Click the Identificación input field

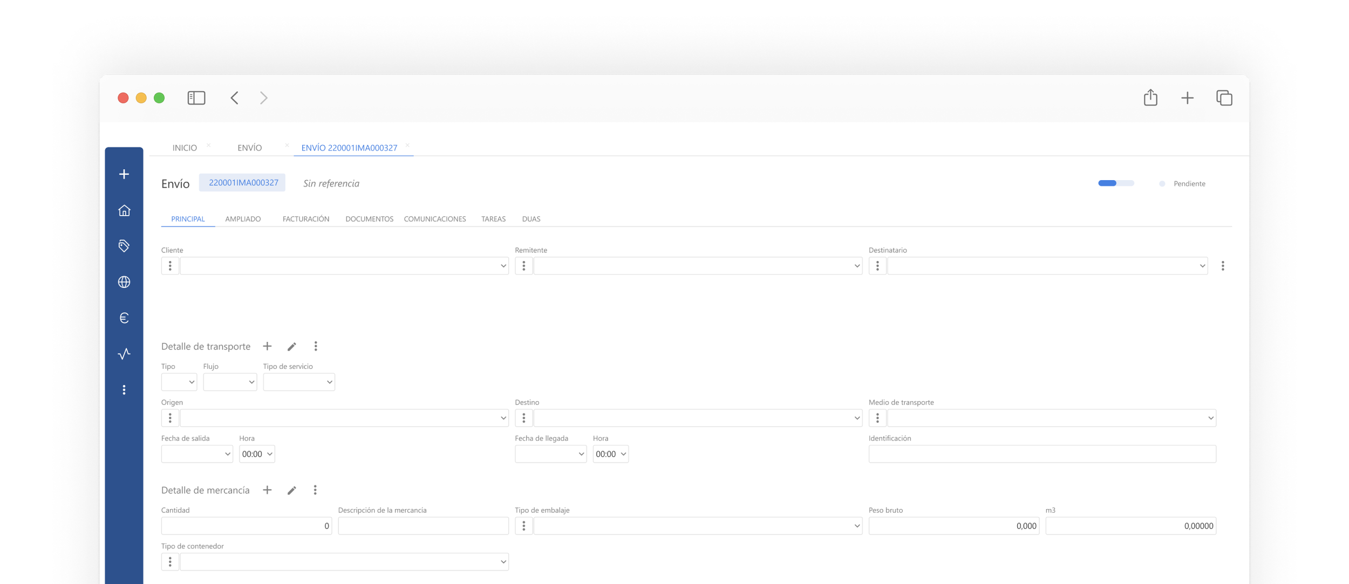click(1041, 454)
